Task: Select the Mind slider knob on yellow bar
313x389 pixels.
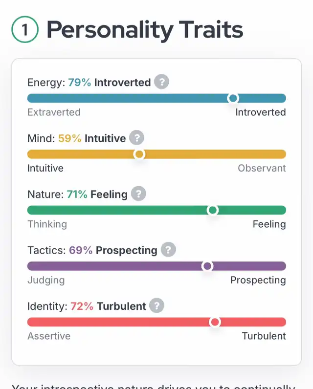Action: pyautogui.click(x=139, y=154)
